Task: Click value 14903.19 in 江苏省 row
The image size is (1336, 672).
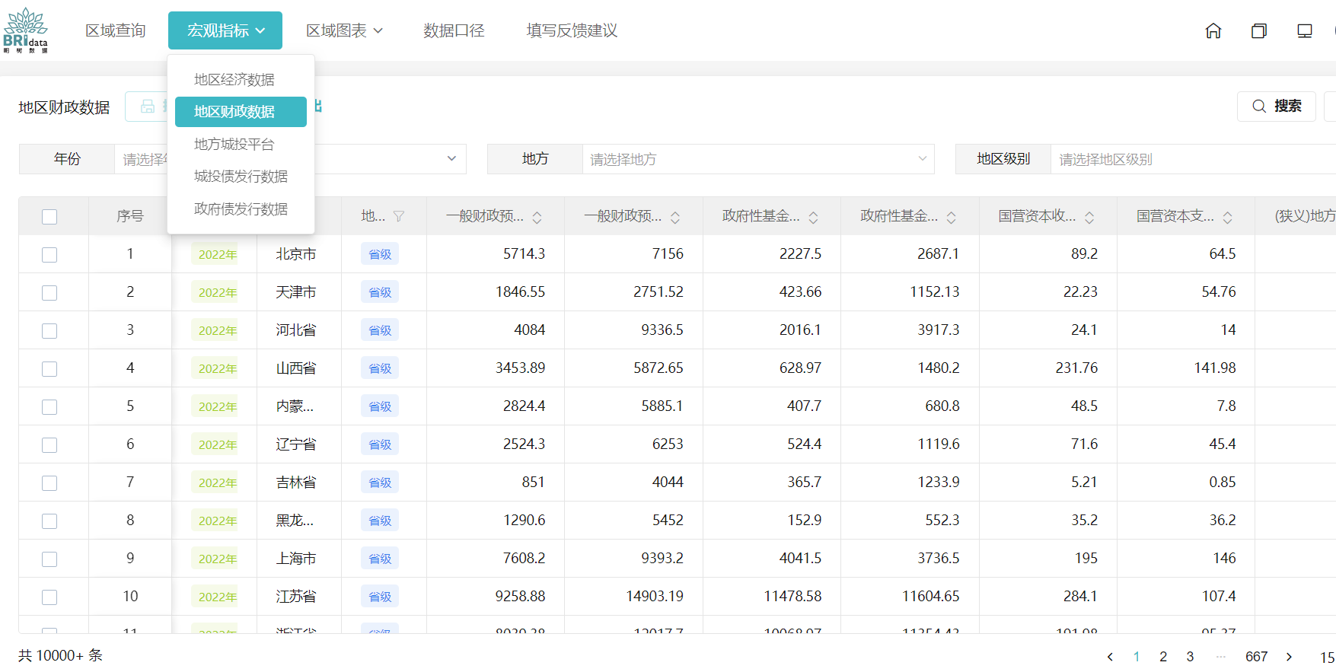Action: tap(655, 597)
